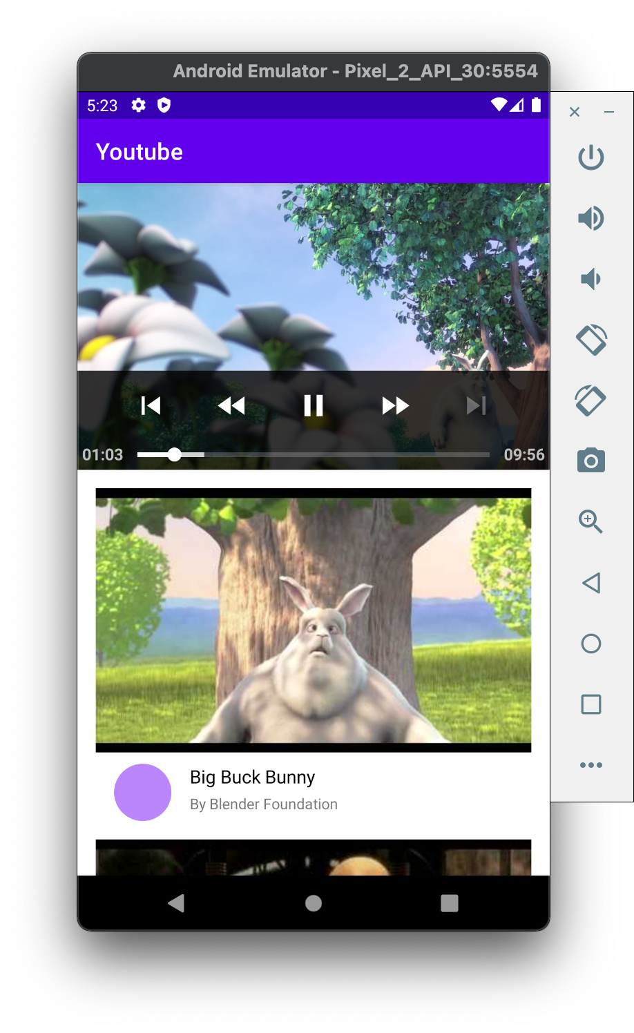Click the By Blender Foundation subtitle
The height and width of the screenshot is (1033, 634).
[264, 804]
